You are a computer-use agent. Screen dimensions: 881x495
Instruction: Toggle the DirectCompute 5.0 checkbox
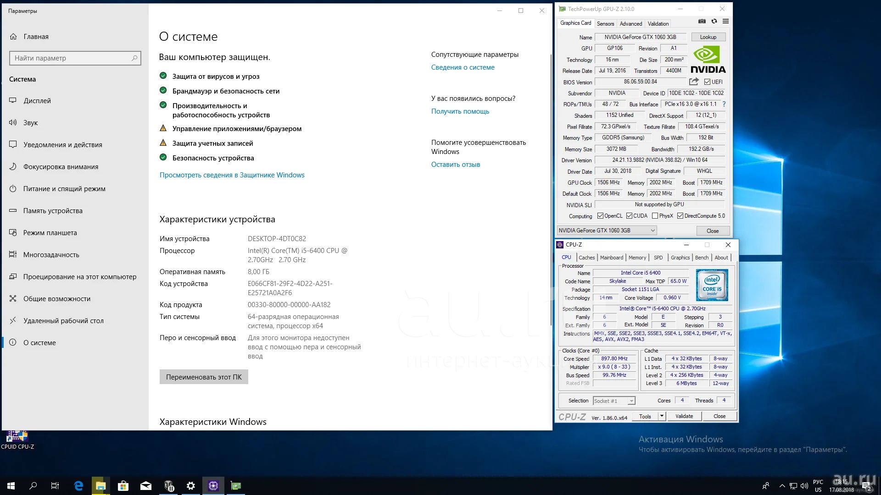coord(680,216)
